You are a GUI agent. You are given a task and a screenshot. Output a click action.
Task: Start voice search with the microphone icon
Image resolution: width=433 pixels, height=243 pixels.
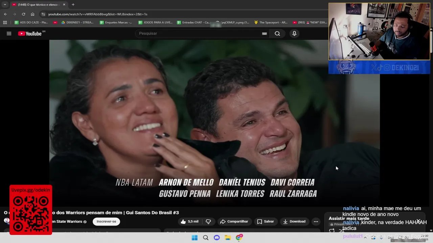coord(294,33)
